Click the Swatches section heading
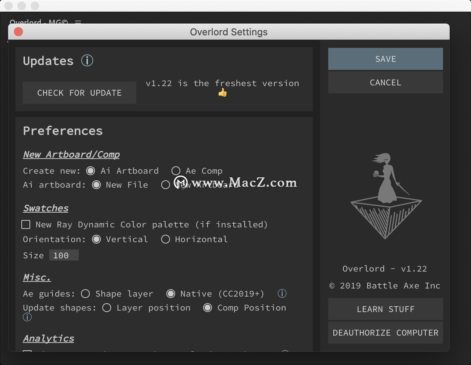The width and height of the screenshot is (471, 365). pos(46,208)
